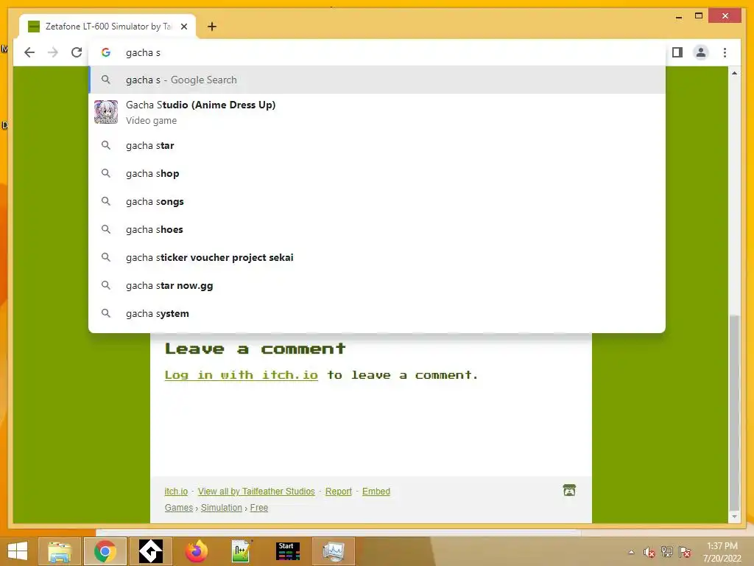
Task: Open the Simulation breadcrumb link
Action: point(221,508)
